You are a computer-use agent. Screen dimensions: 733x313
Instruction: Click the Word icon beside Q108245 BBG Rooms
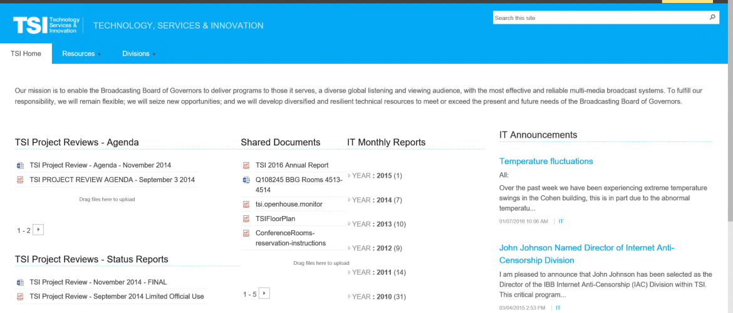(246, 180)
